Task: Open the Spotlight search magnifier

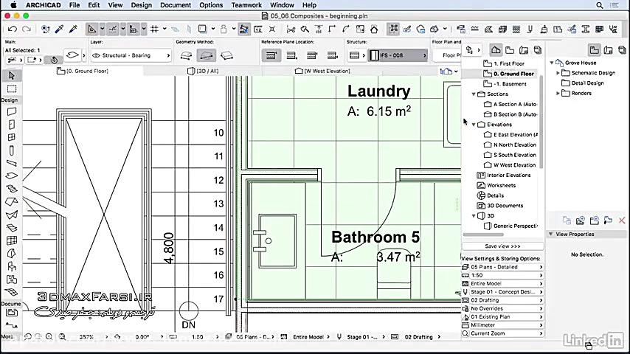Action: tap(600, 5)
